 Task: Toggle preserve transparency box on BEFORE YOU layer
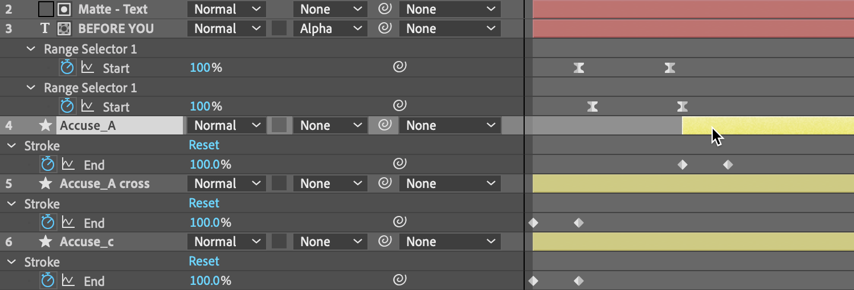279,28
